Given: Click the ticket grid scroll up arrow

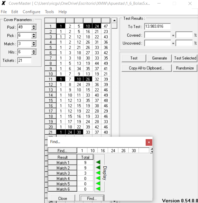Looking at the screenshot, I should (114, 20).
